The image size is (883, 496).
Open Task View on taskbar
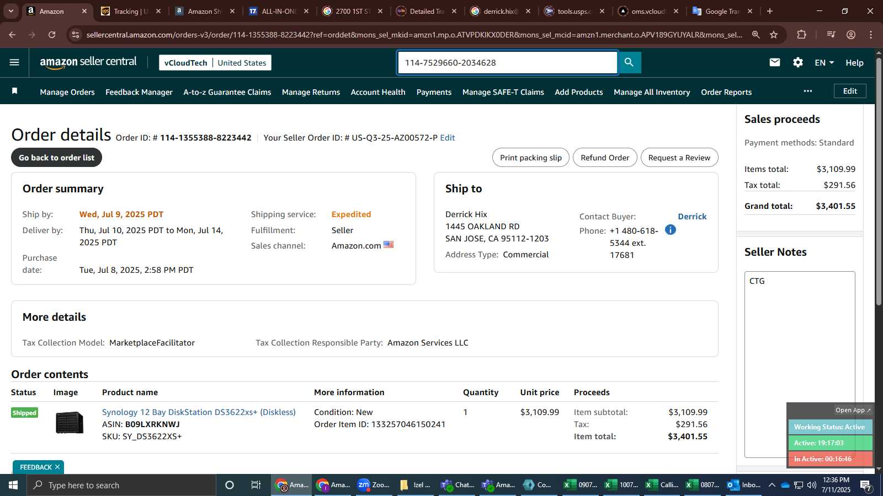pyautogui.click(x=256, y=485)
